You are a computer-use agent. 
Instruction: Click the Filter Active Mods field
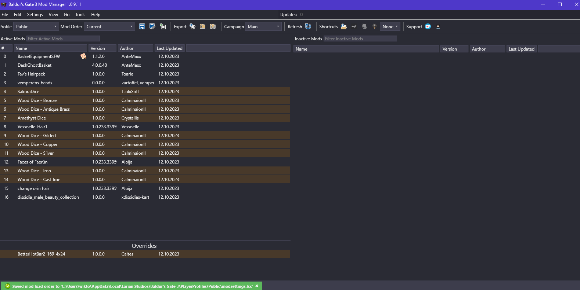tap(63, 38)
